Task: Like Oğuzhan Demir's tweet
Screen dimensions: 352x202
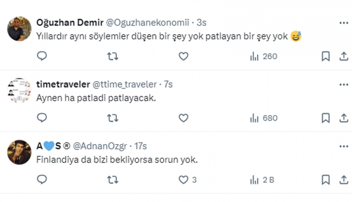Action: pyautogui.click(x=183, y=56)
